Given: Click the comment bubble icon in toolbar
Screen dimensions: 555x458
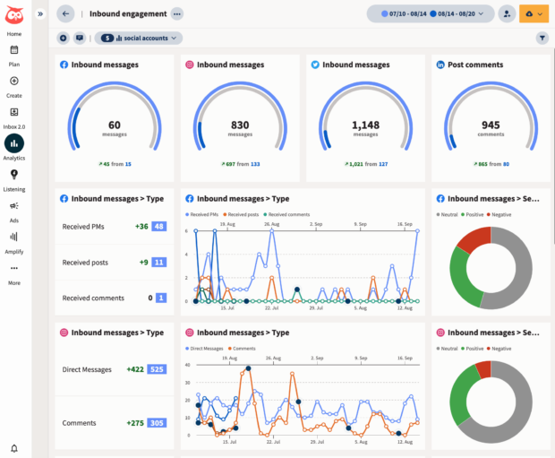Looking at the screenshot, I should [80, 39].
